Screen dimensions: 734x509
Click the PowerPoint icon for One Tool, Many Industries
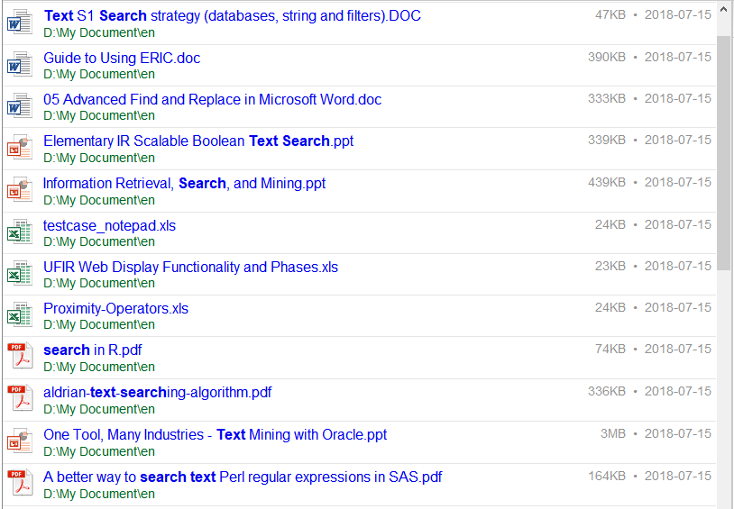[19, 441]
